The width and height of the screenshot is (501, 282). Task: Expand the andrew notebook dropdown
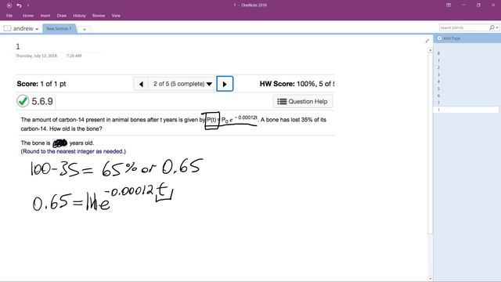37,29
